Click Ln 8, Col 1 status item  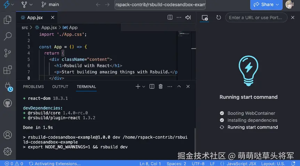150,164
